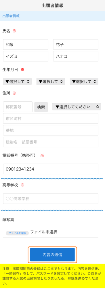This screenshot has height=294, width=105.
Task: Open the birth year dropdown
Action: tap(17, 82)
